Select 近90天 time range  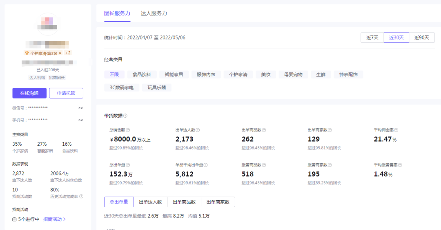tap(421, 37)
